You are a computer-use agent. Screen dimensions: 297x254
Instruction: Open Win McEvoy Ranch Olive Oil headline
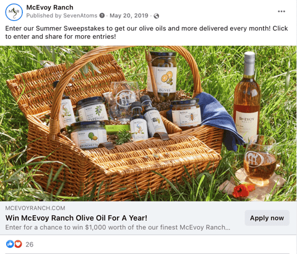[x=76, y=218]
